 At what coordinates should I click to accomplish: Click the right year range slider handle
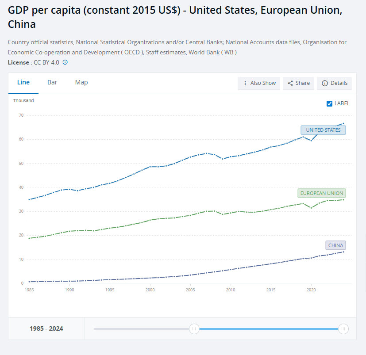click(x=343, y=329)
